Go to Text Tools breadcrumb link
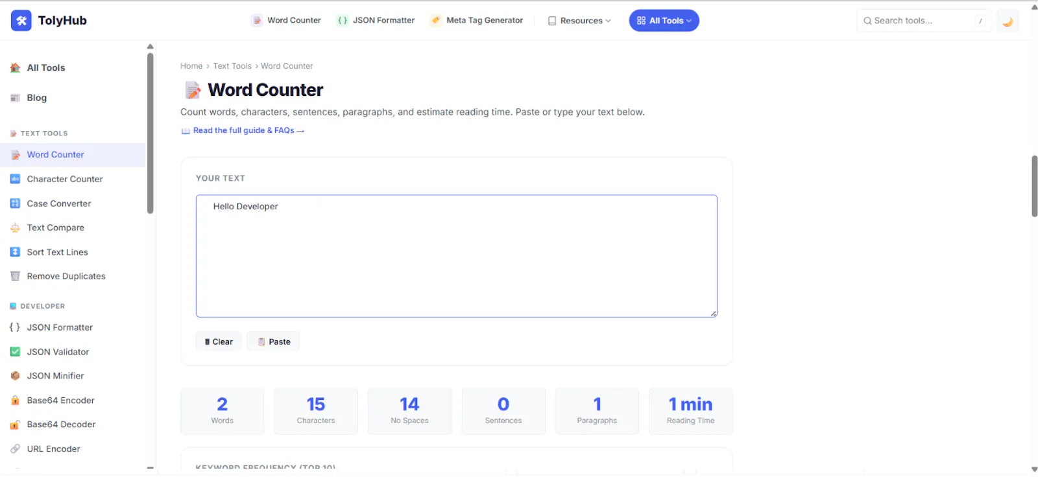The image size is (1038, 477). [232, 66]
